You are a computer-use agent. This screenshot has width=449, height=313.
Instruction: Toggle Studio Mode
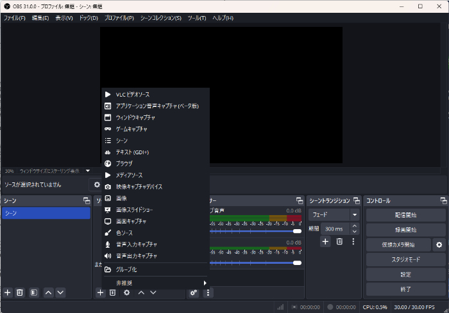(405, 259)
